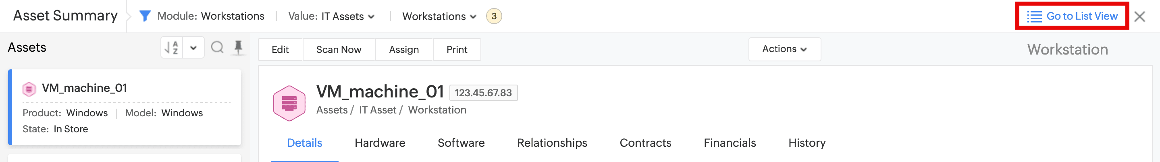Expand the Actions dropdown menu
Viewport: 1160px width, 162px height.
coord(784,49)
